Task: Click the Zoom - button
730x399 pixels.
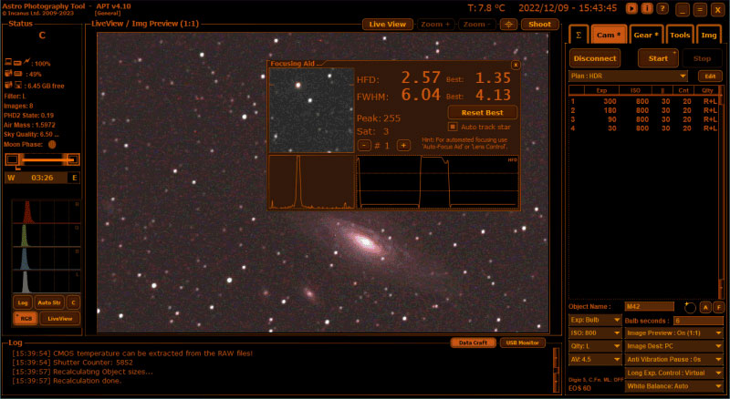Action: [477, 25]
